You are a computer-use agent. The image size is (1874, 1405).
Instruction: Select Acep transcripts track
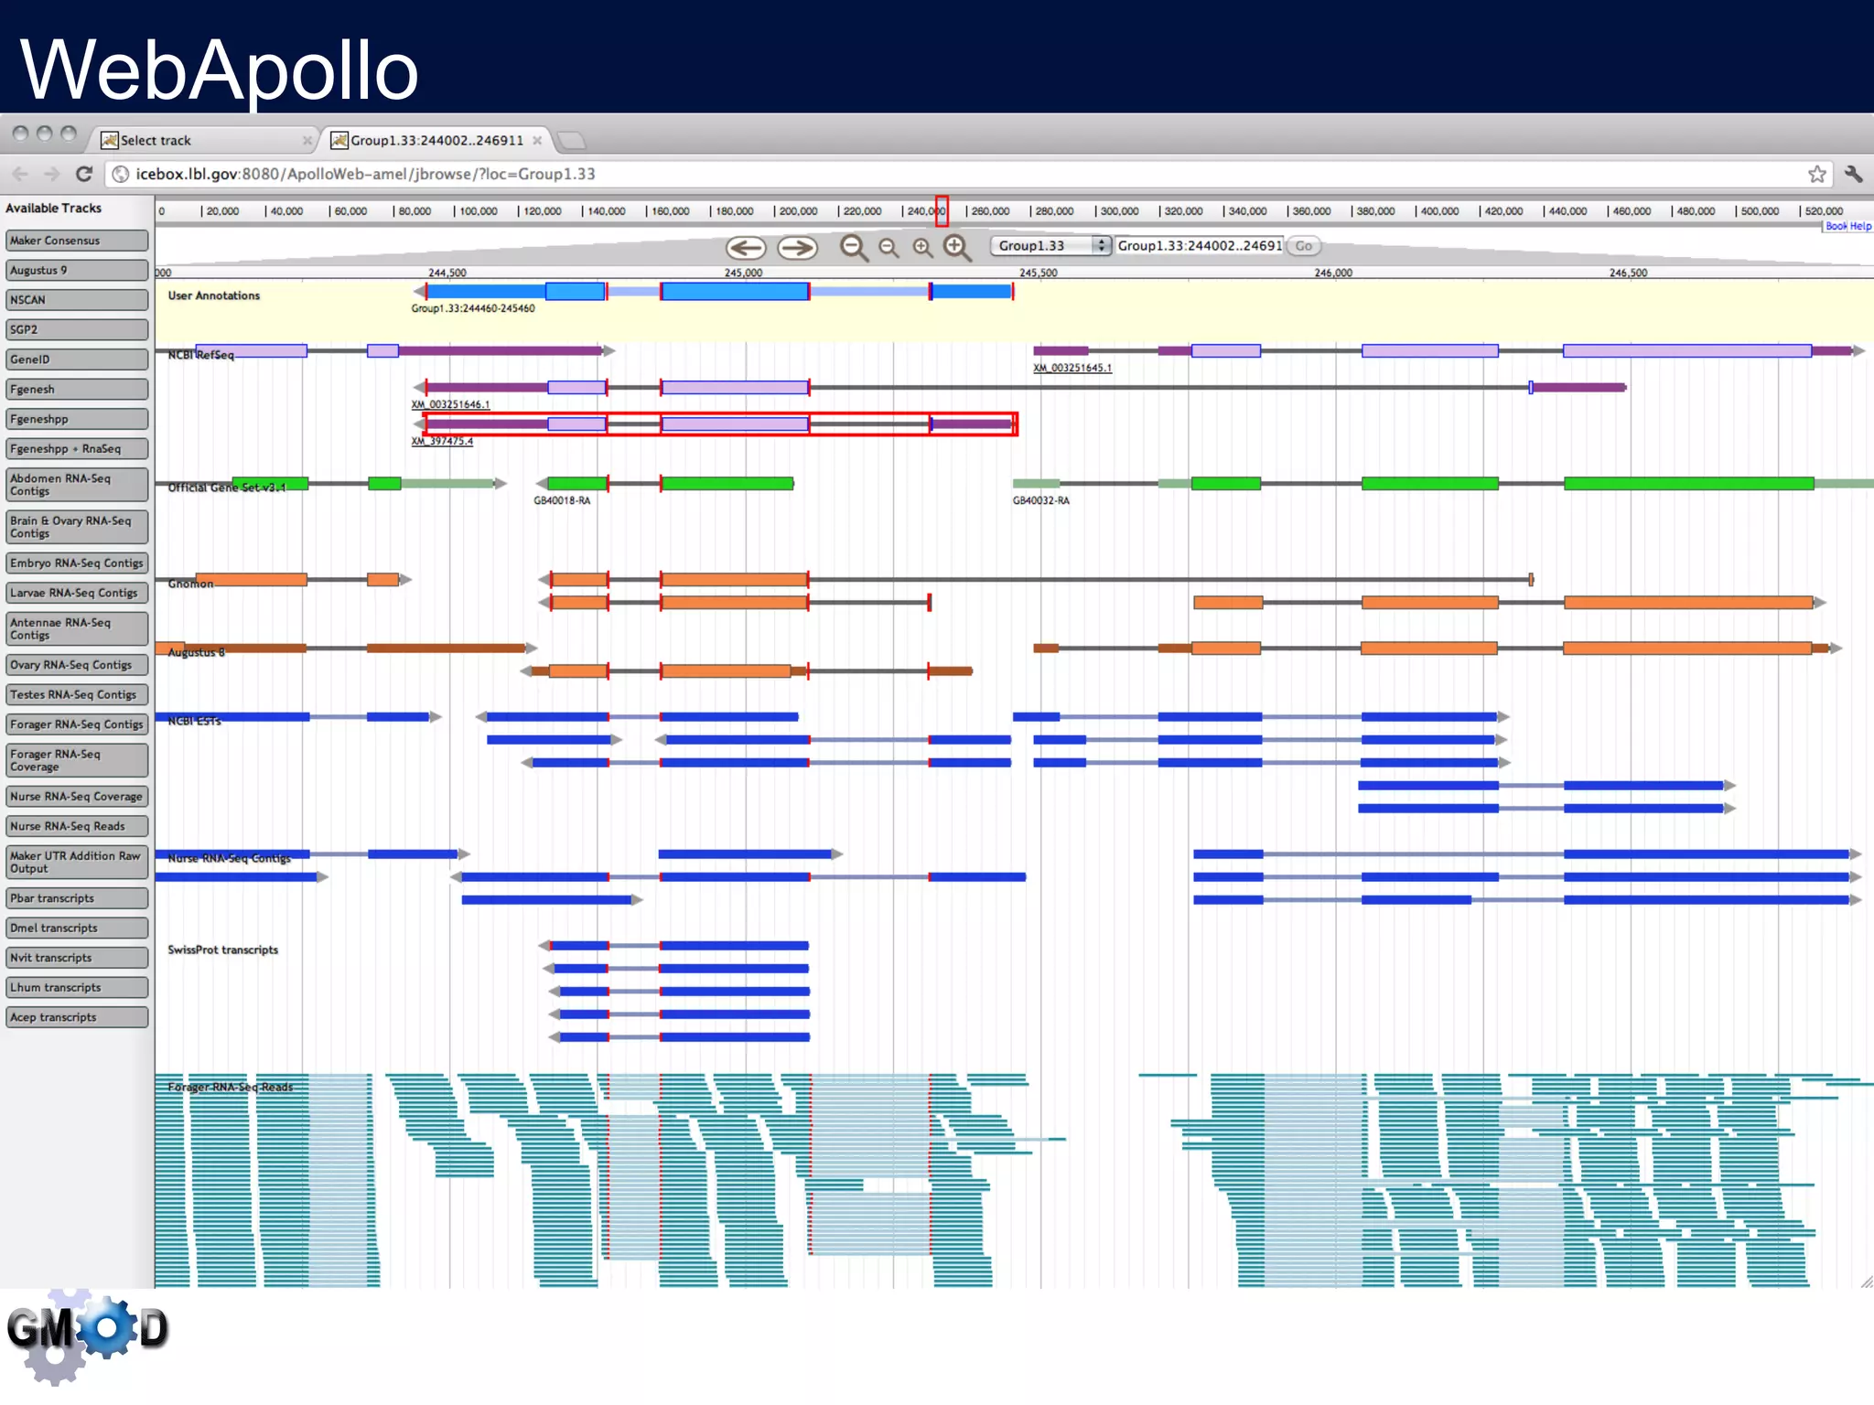[77, 1017]
